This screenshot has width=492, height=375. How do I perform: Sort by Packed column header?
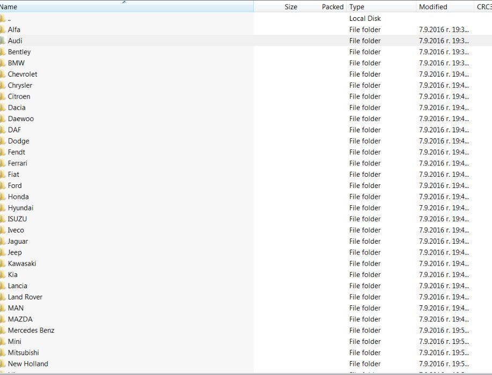coord(323,6)
